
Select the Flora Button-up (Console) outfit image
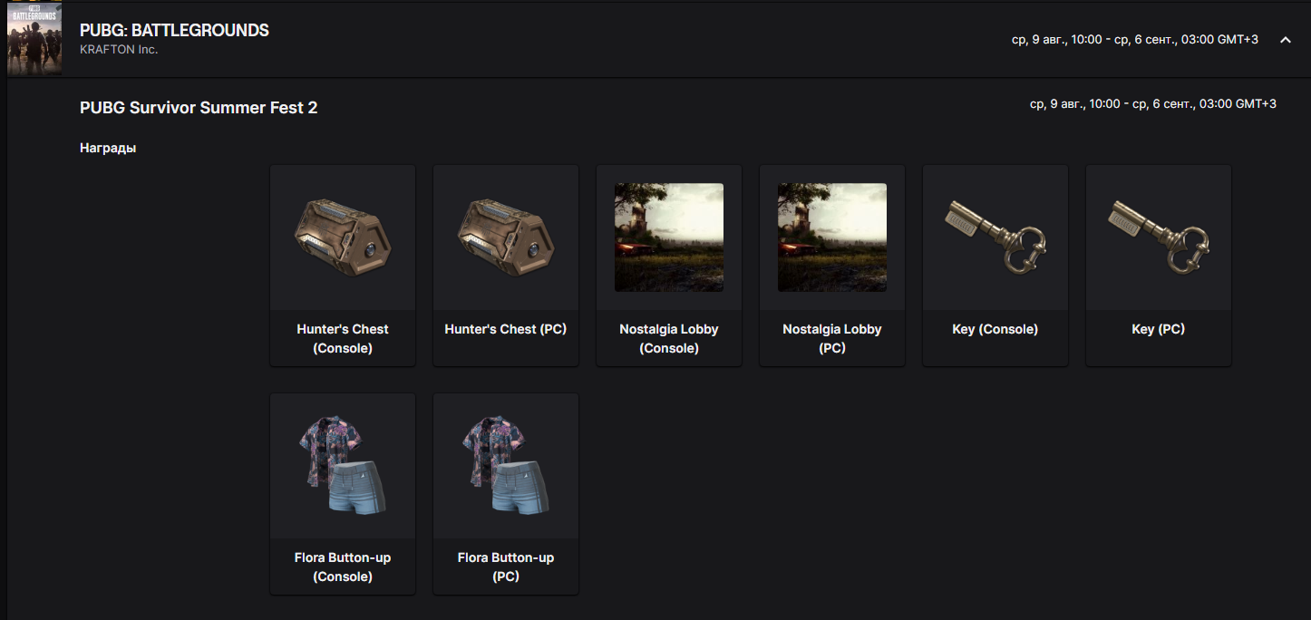pos(343,466)
